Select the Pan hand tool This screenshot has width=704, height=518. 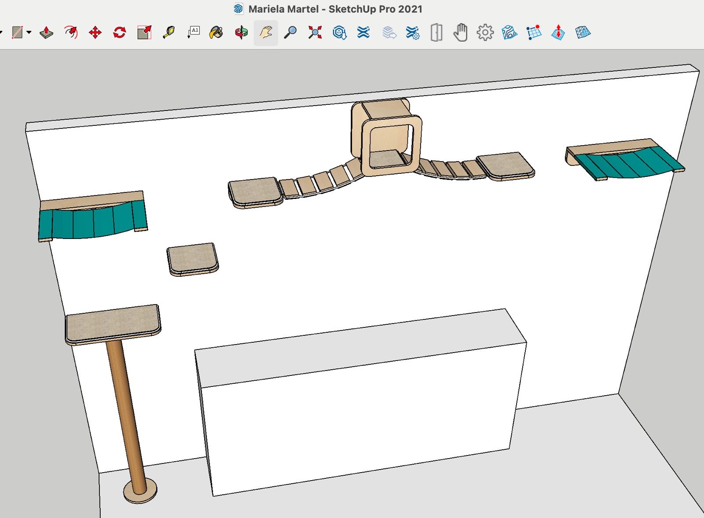pyautogui.click(x=266, y=33)
